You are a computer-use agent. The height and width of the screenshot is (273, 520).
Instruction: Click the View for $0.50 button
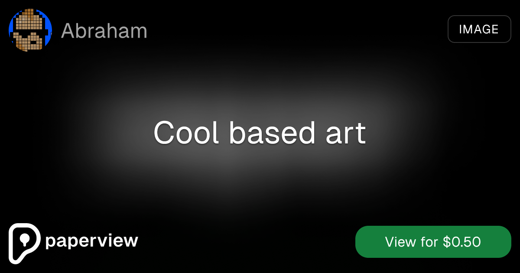click(x=433, y=242)
